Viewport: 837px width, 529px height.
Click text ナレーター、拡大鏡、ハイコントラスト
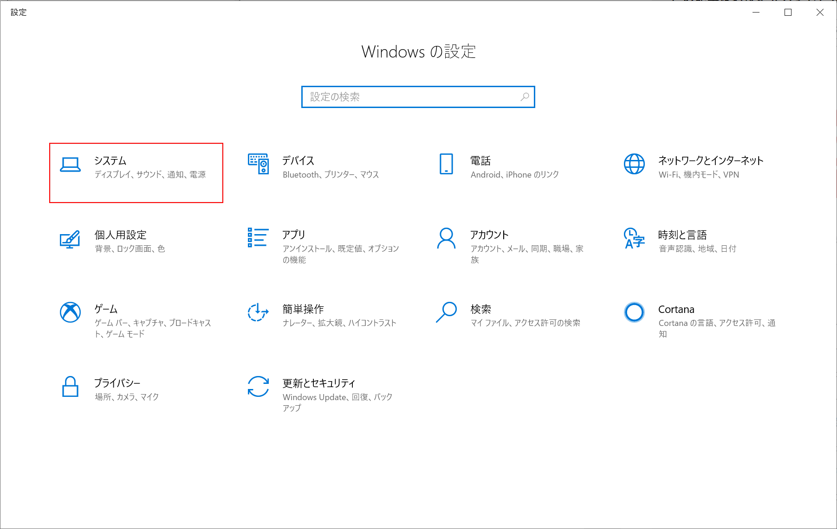[339, 323]
